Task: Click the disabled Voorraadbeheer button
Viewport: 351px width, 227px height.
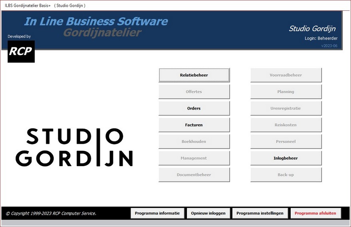Action: (x=286, y=75)
